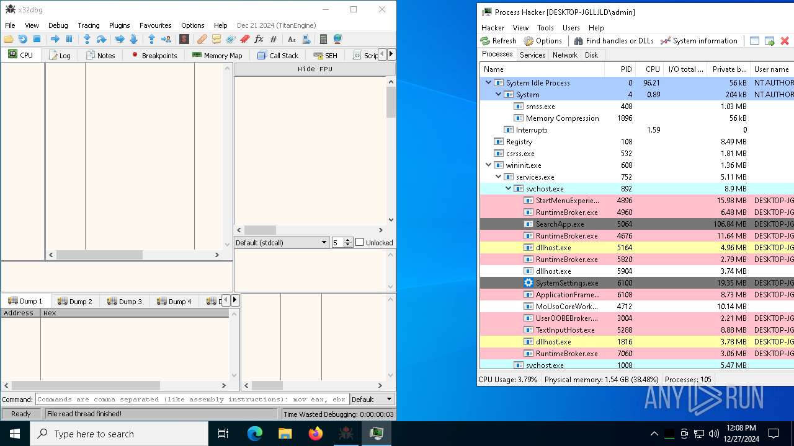
Task: Select the SystemSettings.exe process row
Action: 636,282
